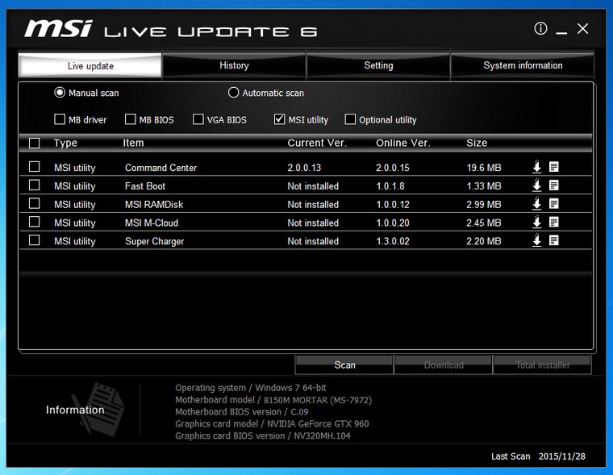Click the Last Scan date 2015/11/28
The image size is (613, 475).
tap(562, 456)
